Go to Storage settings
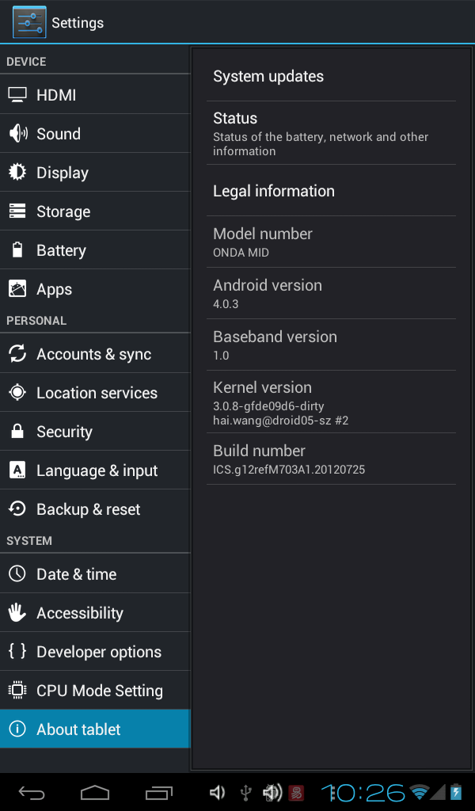 click(95, 211)
